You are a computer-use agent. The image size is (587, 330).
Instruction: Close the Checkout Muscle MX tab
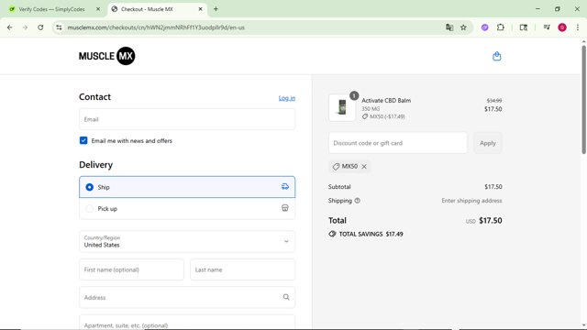click(200, 9)
